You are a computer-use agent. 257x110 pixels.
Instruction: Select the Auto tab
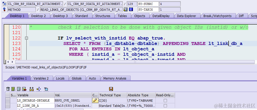tap(92, 78)
